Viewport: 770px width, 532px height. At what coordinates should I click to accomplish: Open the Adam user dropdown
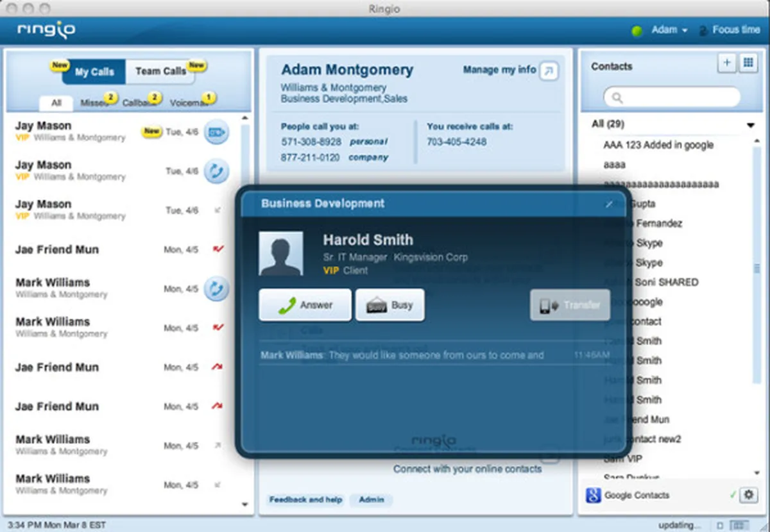click(x=669, y=30)
